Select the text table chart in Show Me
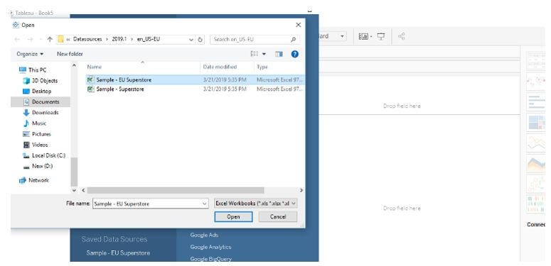 535,61
